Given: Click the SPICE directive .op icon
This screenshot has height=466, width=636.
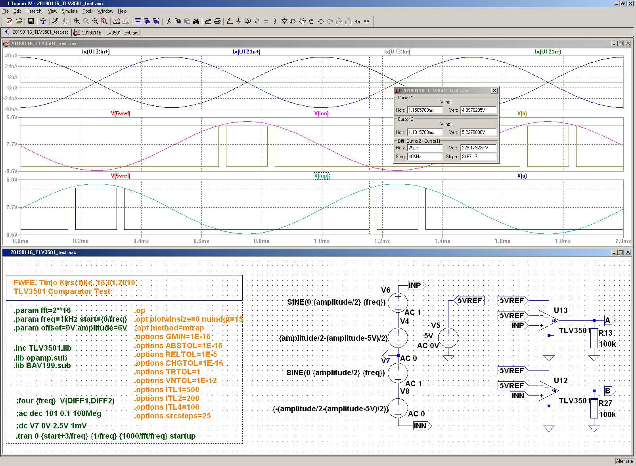Looking at the screenshot, I should coord(366,21).
